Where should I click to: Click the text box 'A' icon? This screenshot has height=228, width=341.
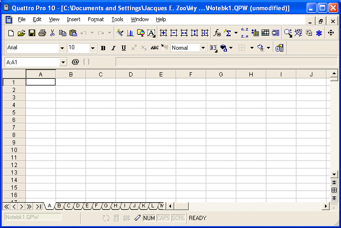click(x=151, y=33)
